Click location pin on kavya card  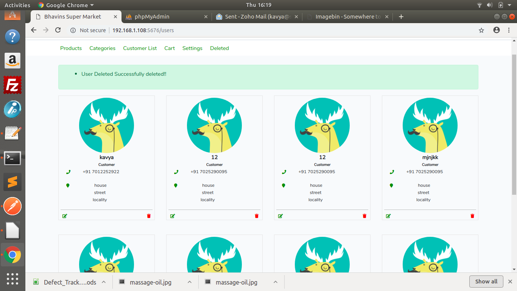point(68,186)
